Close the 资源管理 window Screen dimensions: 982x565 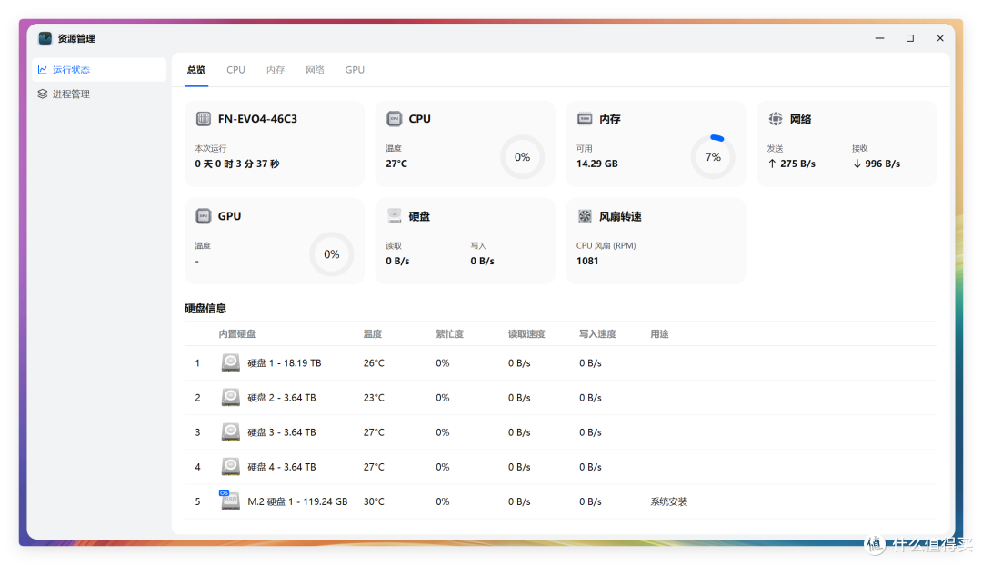[940, 38]
